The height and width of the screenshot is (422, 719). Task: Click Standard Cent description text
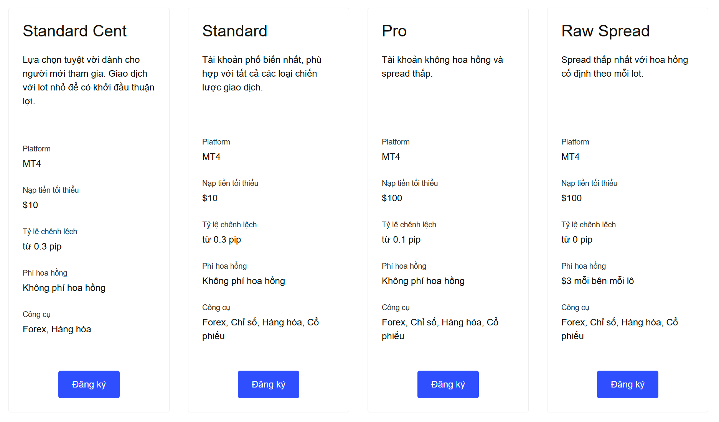click(89, 80)
